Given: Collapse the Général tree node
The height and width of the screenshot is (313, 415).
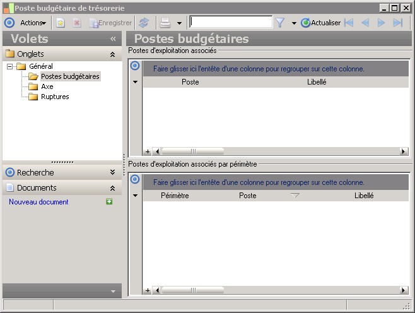Looking at the screenshot, I should (x=10, y=66).
